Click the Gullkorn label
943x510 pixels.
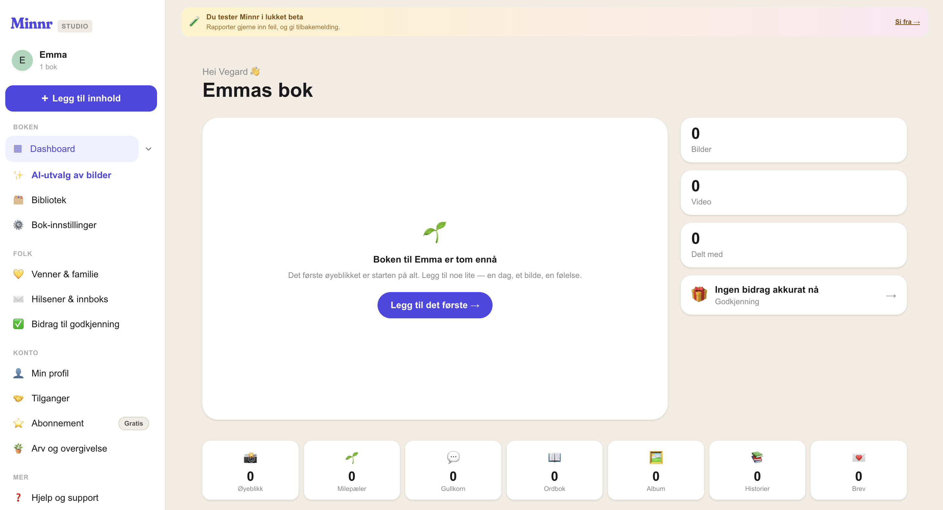pyautogui.click(x=453, y=489)
